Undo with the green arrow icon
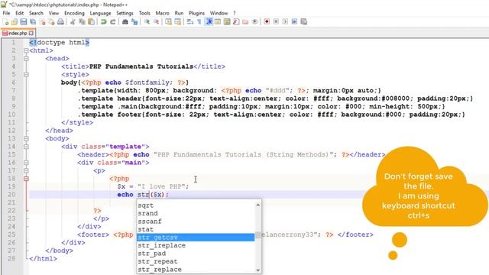 click(x=104, y=22)
